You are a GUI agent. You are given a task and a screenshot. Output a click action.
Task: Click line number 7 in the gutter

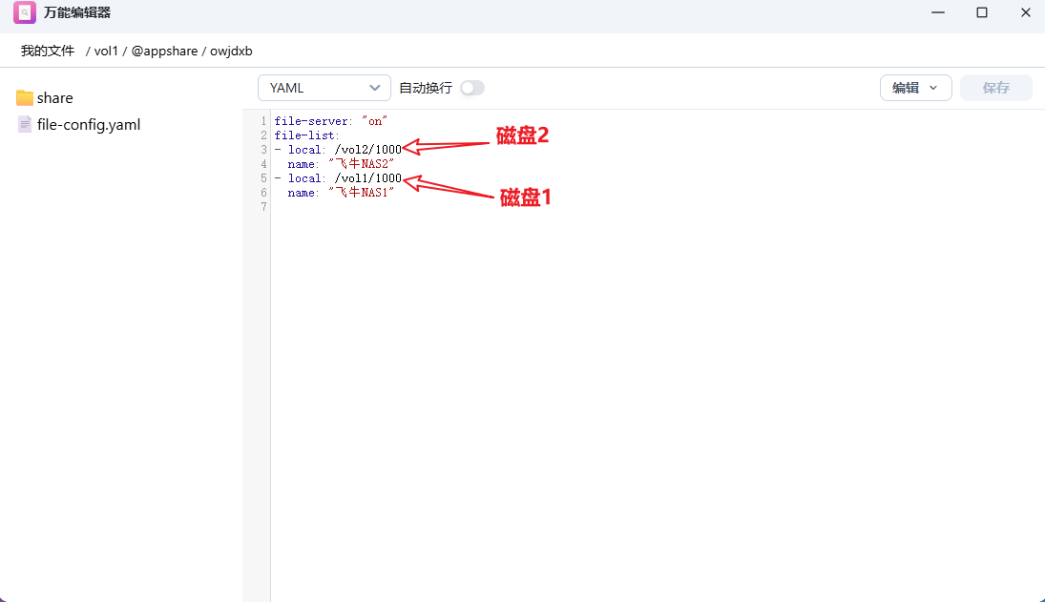264,207
